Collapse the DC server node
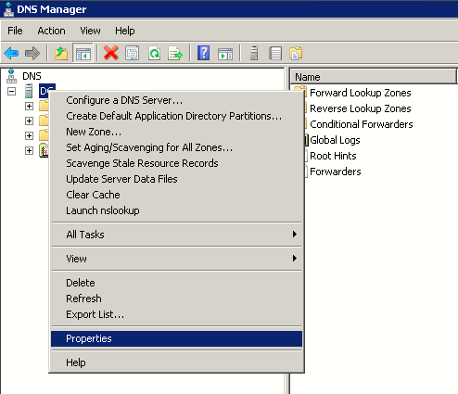 pyautogui.click(x=11, y=91)
